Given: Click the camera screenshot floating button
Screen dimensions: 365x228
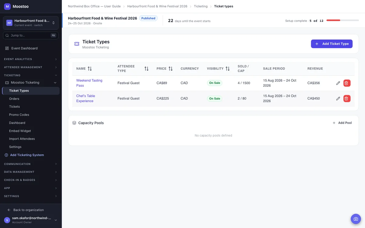Looking at the screenshot, I should click(356, 219).
